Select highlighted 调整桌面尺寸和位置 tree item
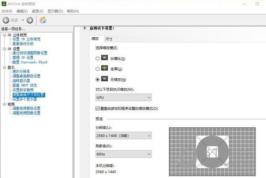266x178 pixels. pyautogui.click(x=29, y=95)
